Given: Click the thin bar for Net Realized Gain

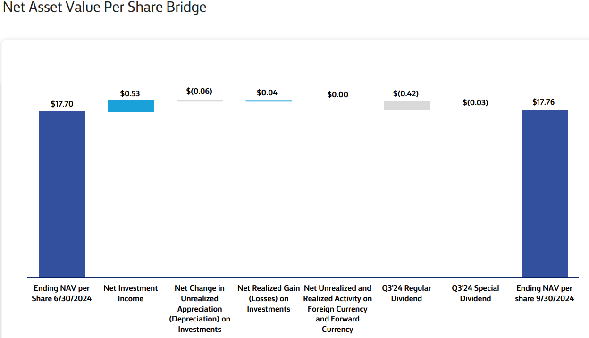Looking at the screenshot, I should (268, 100).
